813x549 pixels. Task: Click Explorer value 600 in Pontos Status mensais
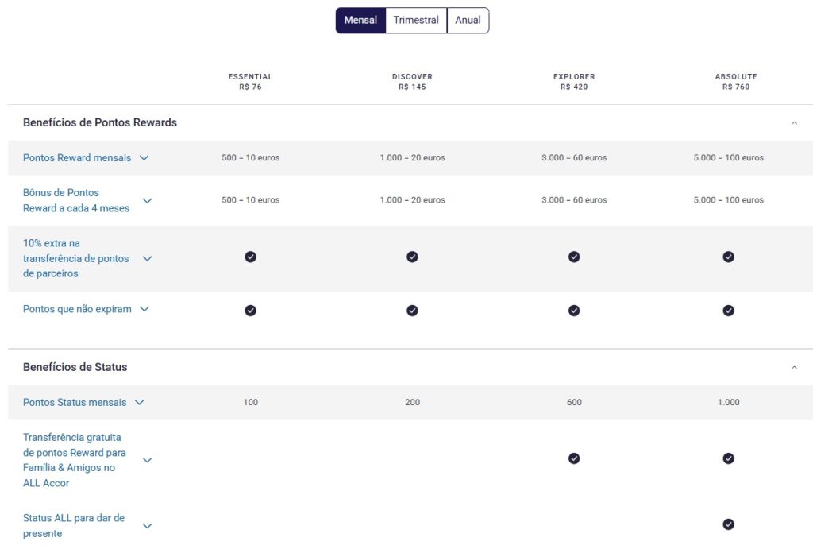[x=574, y=403]
